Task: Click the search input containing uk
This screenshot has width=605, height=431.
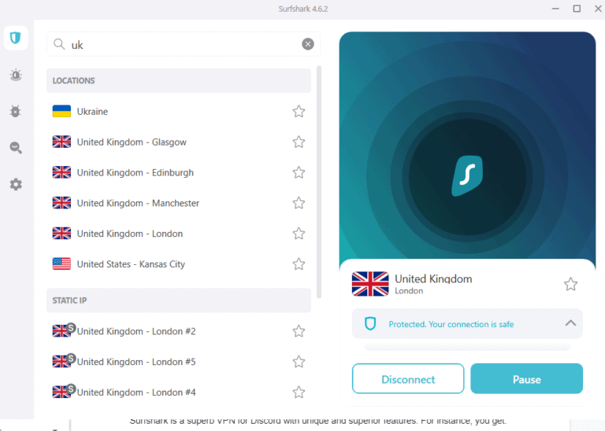Action: [x=181, y=45]
